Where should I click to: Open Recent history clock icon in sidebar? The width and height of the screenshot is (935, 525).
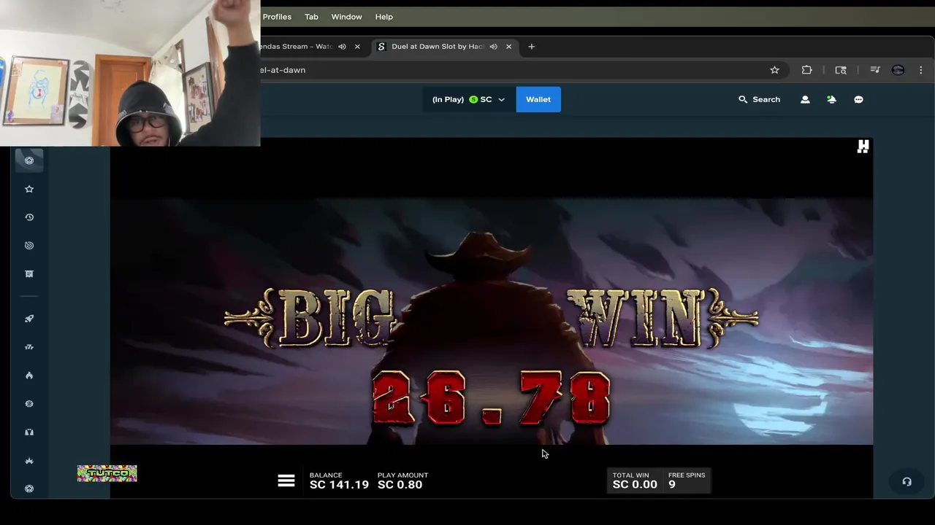tap(29, 217)
